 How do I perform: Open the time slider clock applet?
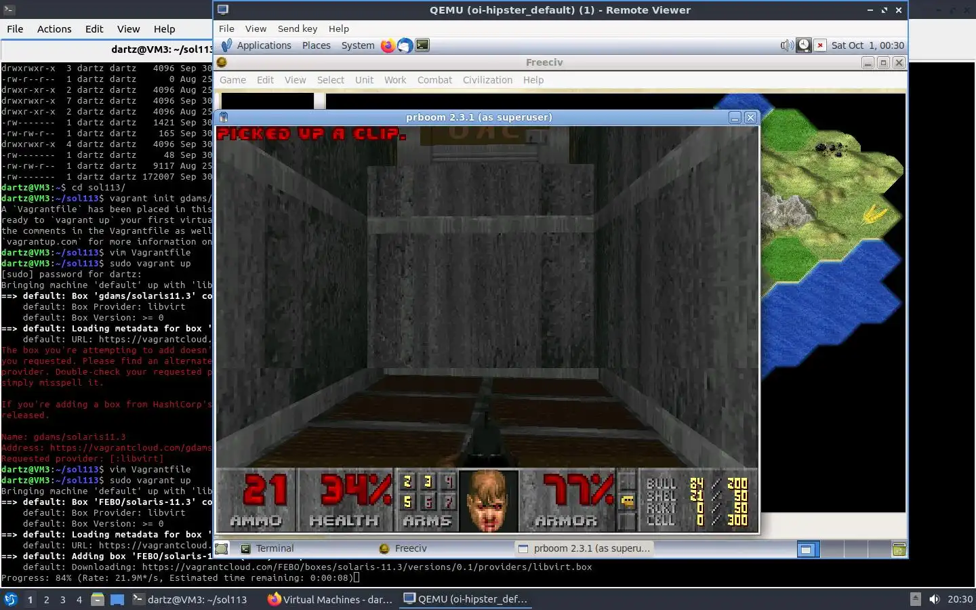click(x=803, y=45)
